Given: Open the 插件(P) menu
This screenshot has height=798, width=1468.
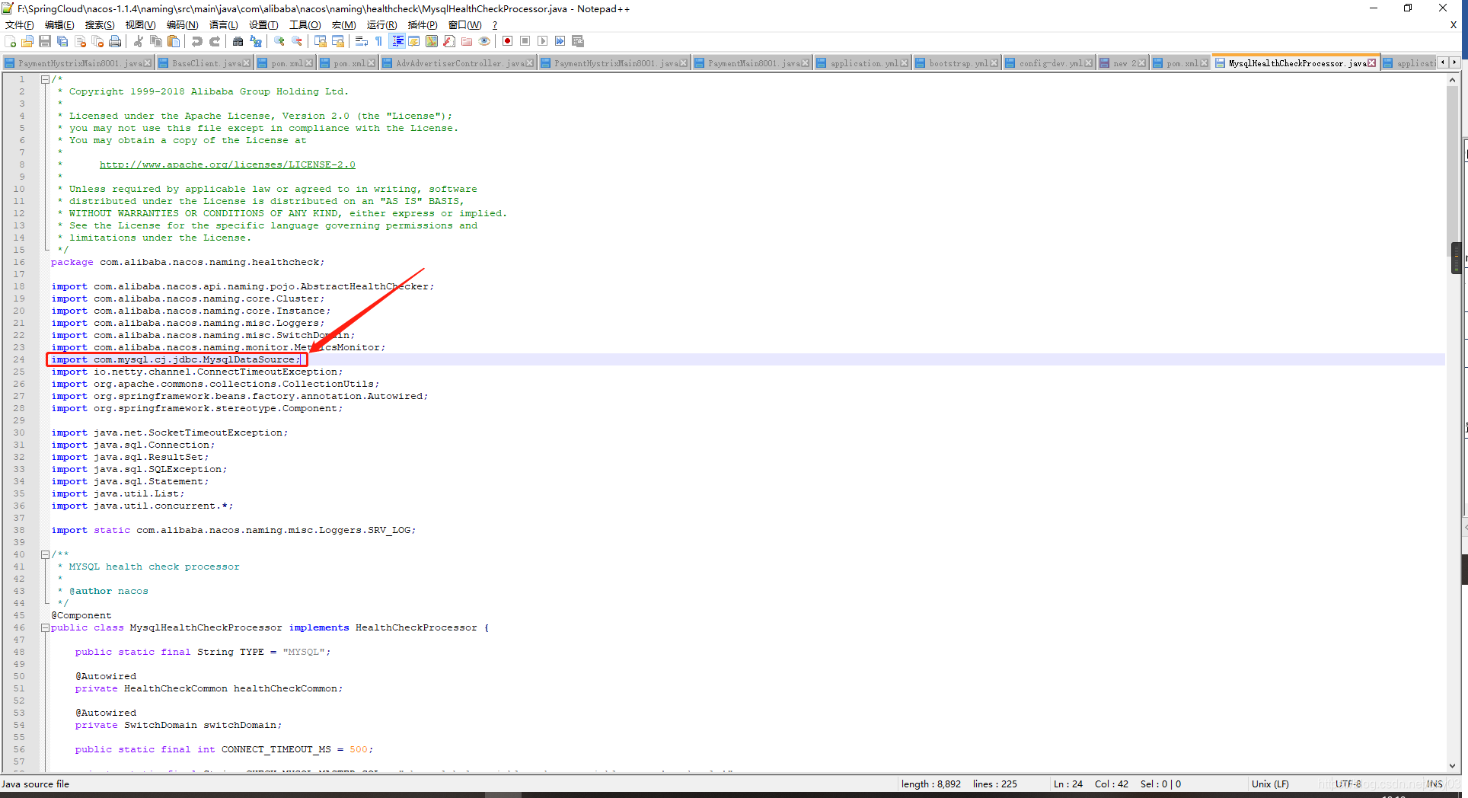Looking at the screenshot, I should pos(423,25).
